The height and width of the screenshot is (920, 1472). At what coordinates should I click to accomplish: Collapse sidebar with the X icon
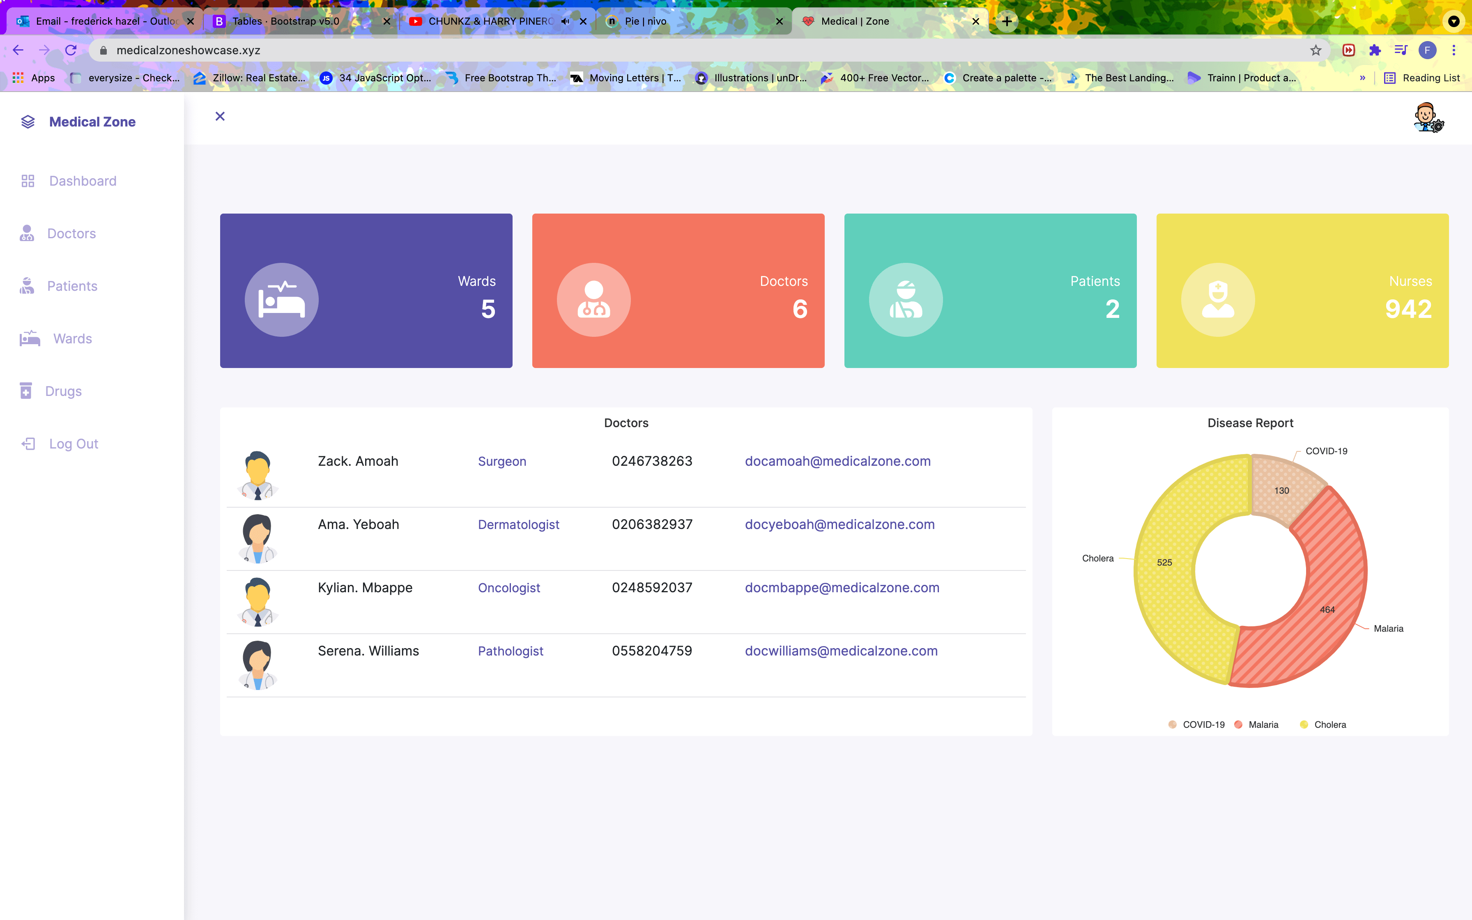point(220,116)
